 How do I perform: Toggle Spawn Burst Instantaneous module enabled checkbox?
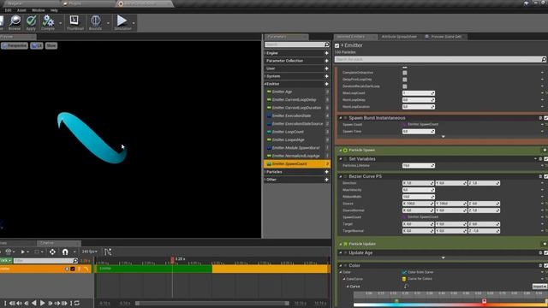tap(545, 118)
